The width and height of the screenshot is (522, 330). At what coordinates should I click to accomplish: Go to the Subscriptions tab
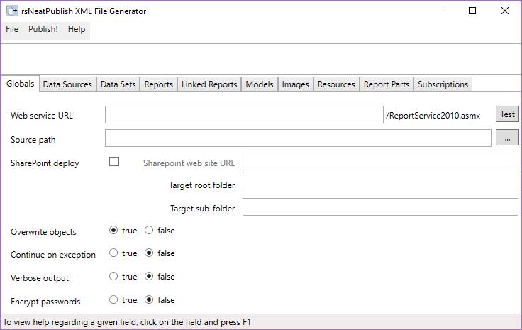pos(443,84)
